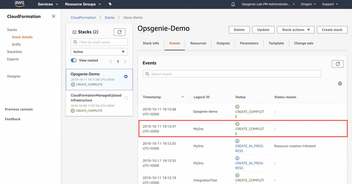This screenshot has width=352, height=184.
Task: Go to next page of stacks
Action: click(125, 62)
